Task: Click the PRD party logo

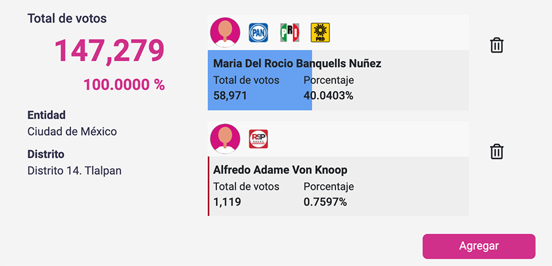Action: (x=321, y=32)
